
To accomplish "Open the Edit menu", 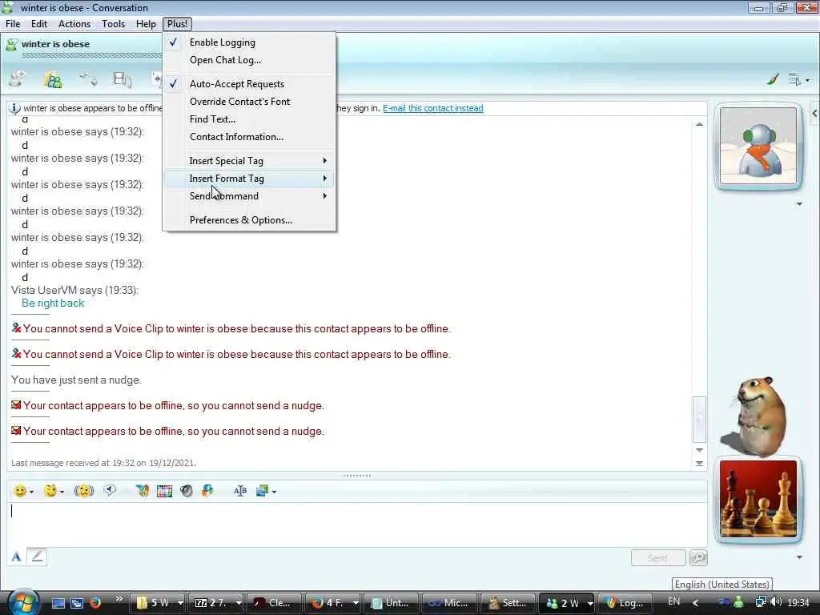I will coord(39,24).
